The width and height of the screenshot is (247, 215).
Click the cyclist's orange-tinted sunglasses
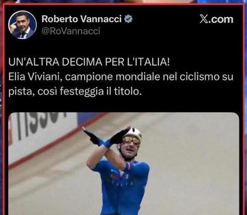pyautogui.click(x=131, y=140)
